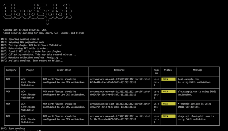The height and width of the screenshot is (131, 228).
Task: Click the WARN badge in the *.example.com.com row
Action: pos(168,104)
